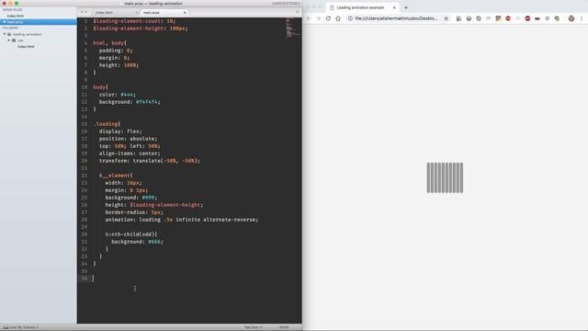Click the minimap in the editor

(x=292, y=28)
